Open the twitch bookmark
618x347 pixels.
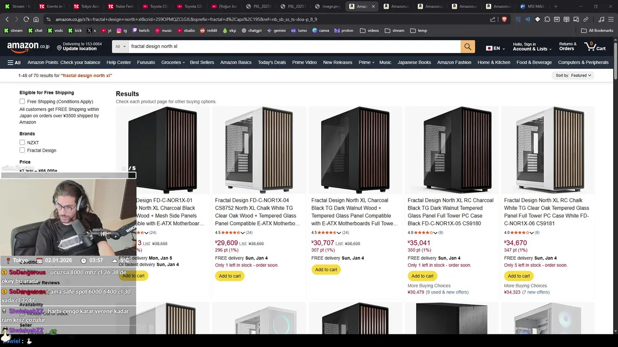(140, 30)
